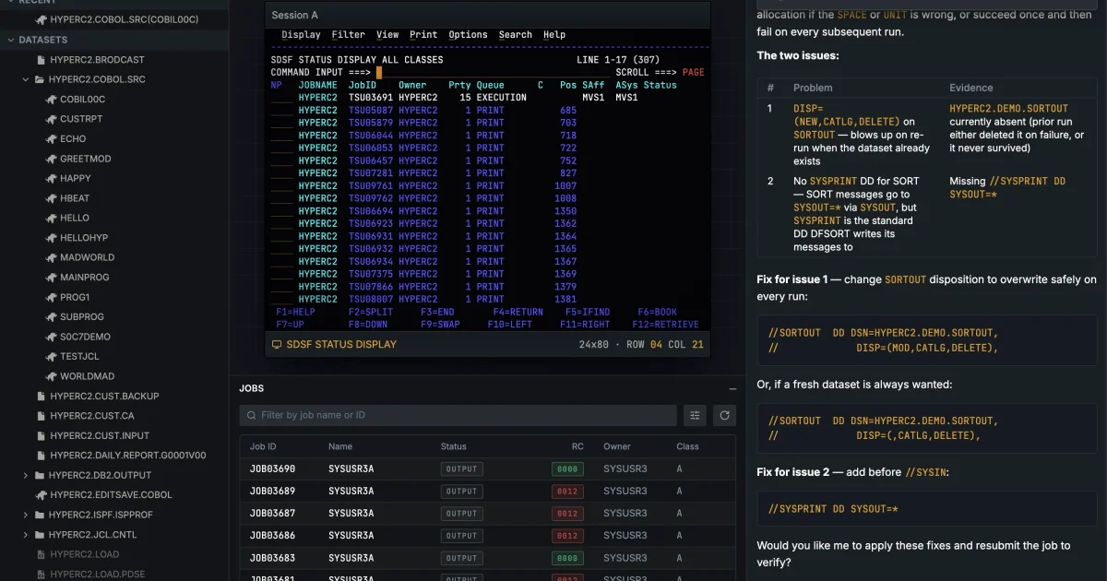The width and height of the screenshot is (1107, 581).
Task: Select job row JOB03687
Action: click(487, 513)
